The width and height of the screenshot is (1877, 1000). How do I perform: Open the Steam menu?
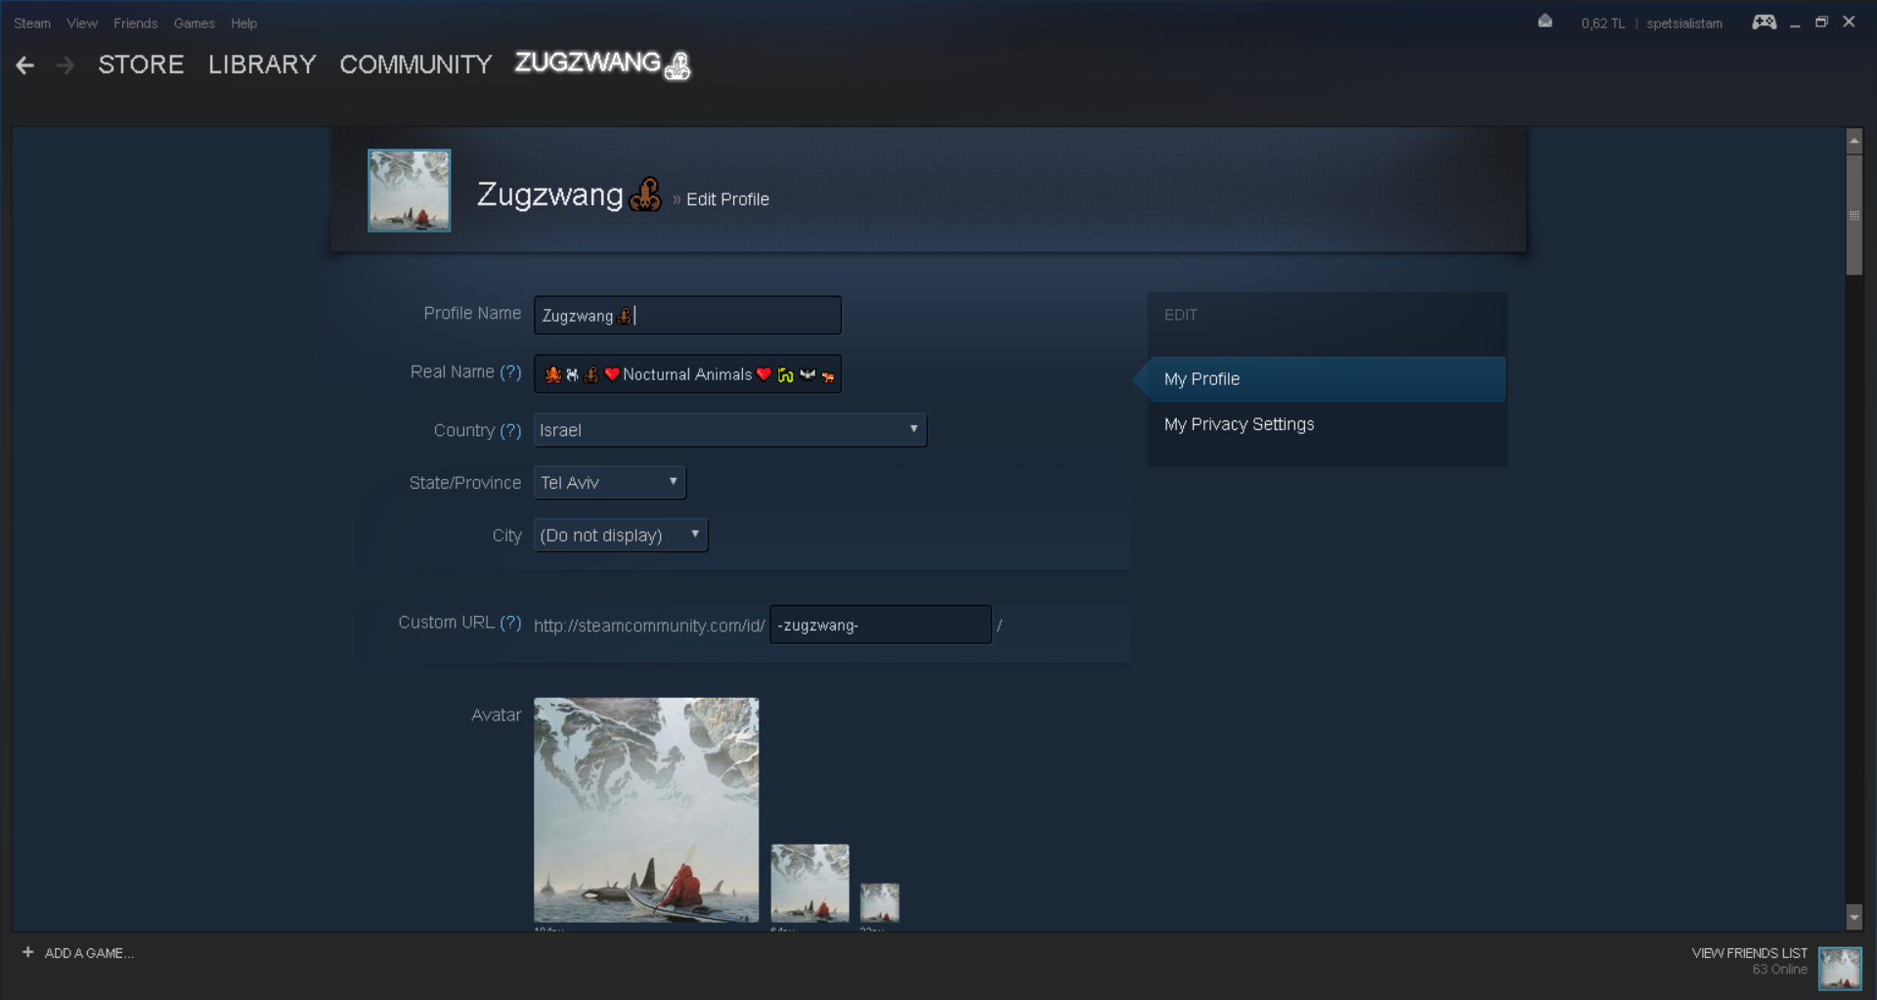32,23
